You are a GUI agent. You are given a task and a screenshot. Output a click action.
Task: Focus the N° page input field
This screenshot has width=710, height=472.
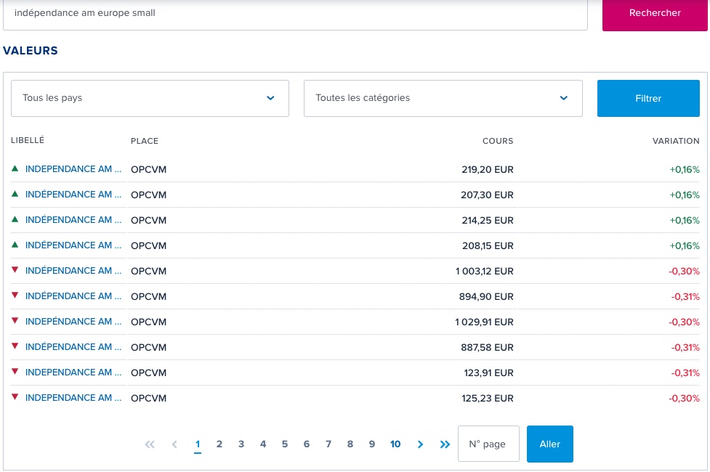[x=488, y=444]
